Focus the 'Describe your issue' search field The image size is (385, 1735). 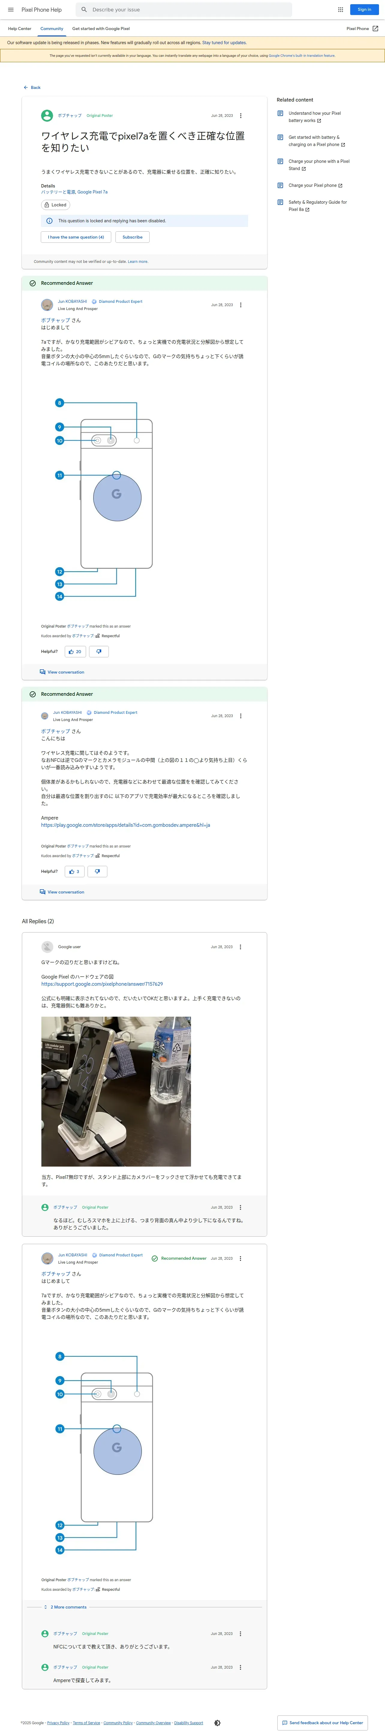184,9
